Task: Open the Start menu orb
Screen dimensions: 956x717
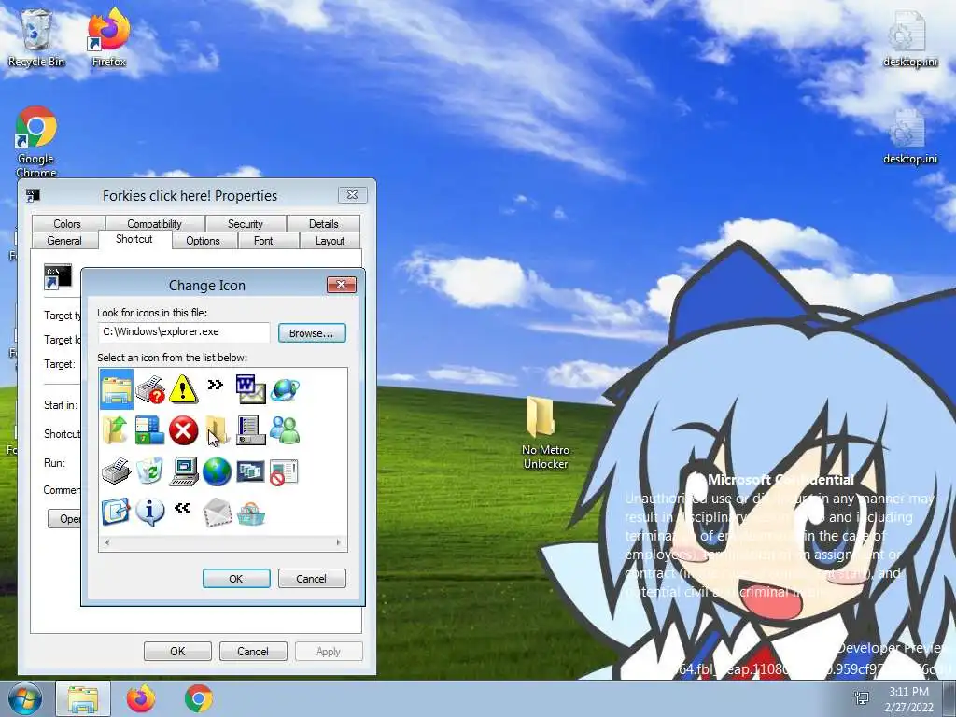Action: pyautogui.click(x=25, y=698)
